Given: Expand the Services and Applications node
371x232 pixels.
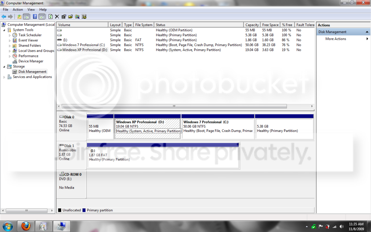Looking at the screenshot, I should coord(4,77).
